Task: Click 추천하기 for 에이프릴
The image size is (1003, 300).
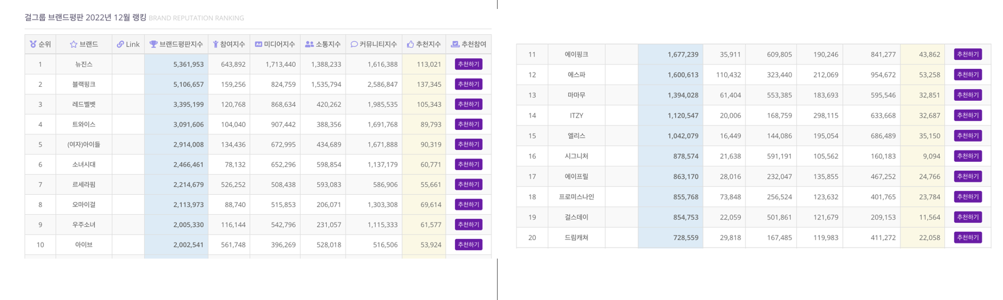Action: tap(968, 176)
